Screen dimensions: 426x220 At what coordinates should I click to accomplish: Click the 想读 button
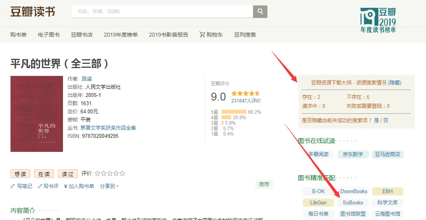pos(20,174)
